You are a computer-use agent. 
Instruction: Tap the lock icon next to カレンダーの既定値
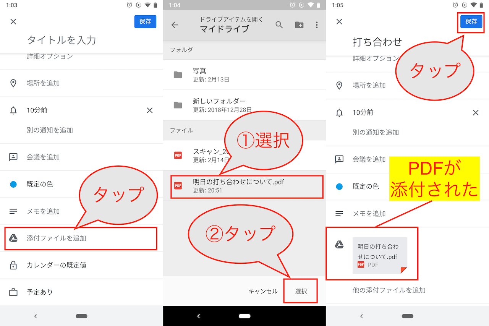click(x=14, y=265)
